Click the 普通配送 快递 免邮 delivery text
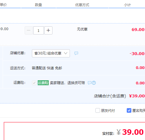The width and height of the screenshot is (145, 140). tap(47, 68)
